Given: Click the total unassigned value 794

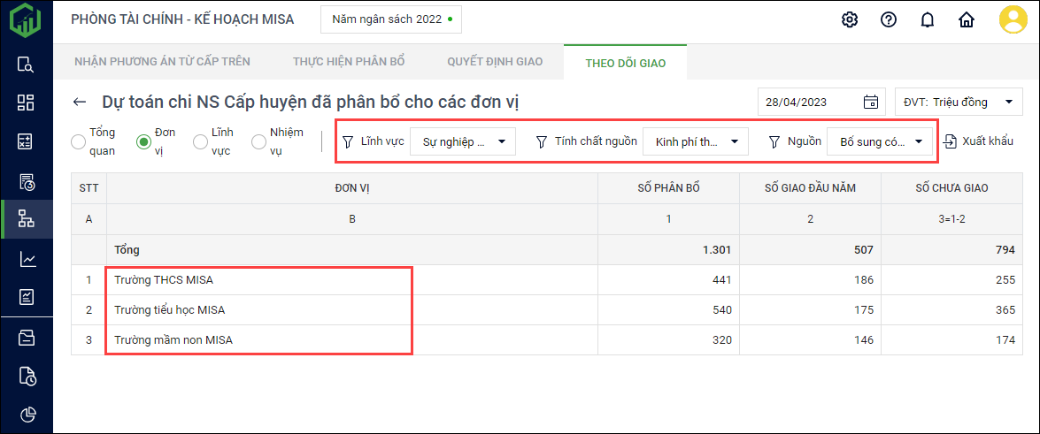Looking at the screenshot, I should [x=1005, y=250].
